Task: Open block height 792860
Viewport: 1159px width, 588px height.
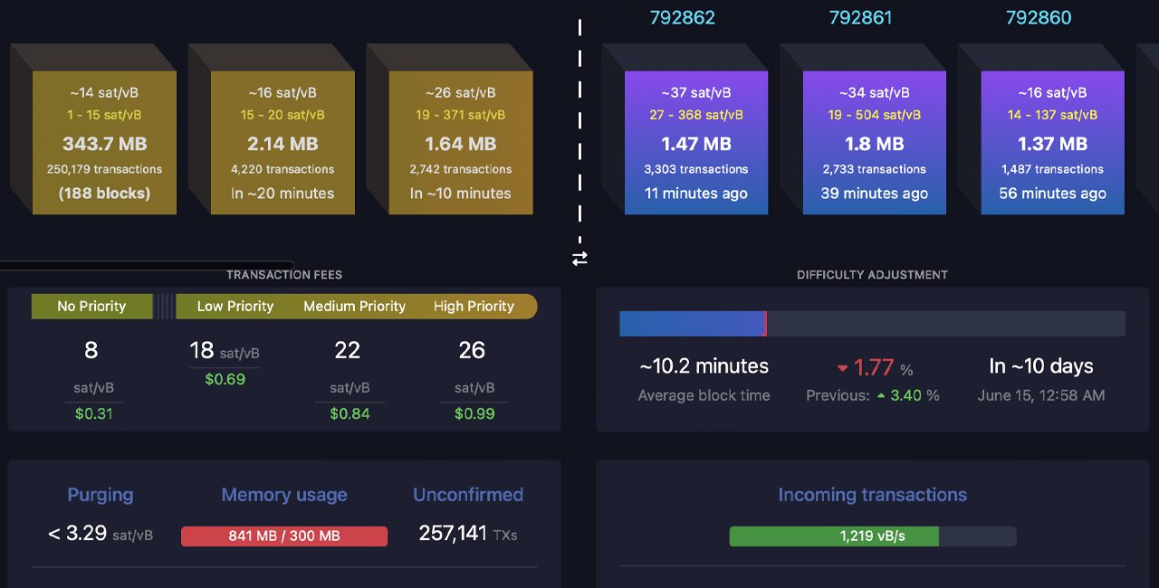Action: point(1039,16)
